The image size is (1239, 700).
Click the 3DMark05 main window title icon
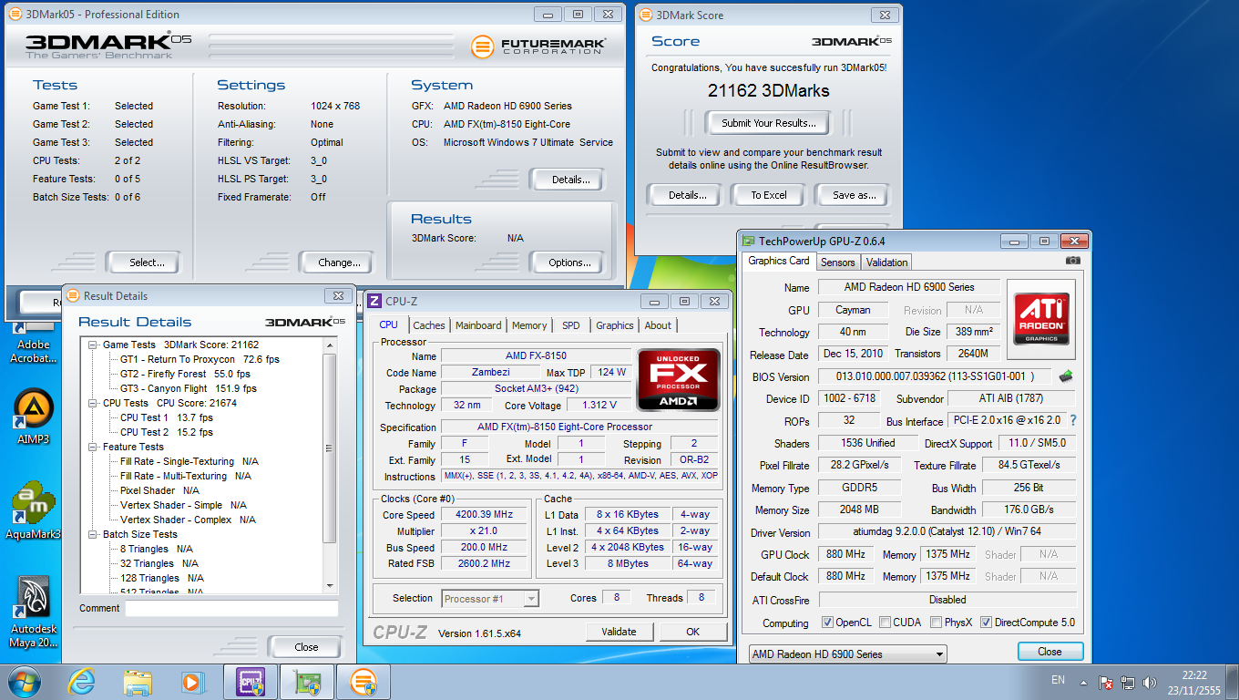coord(16,15)
